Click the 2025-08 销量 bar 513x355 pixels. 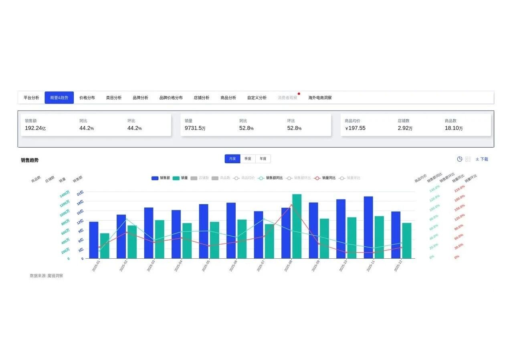pos(297,226)
